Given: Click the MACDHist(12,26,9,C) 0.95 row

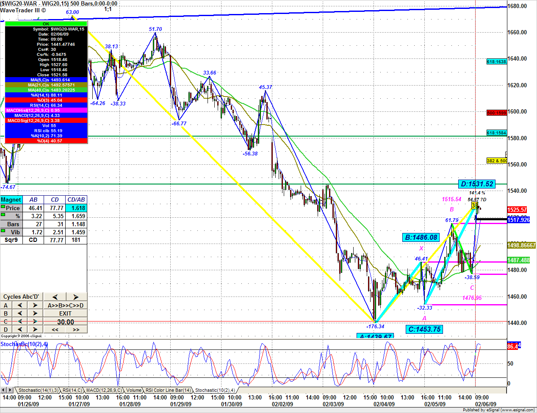Looking at the screenshot, I should point(46,111).
